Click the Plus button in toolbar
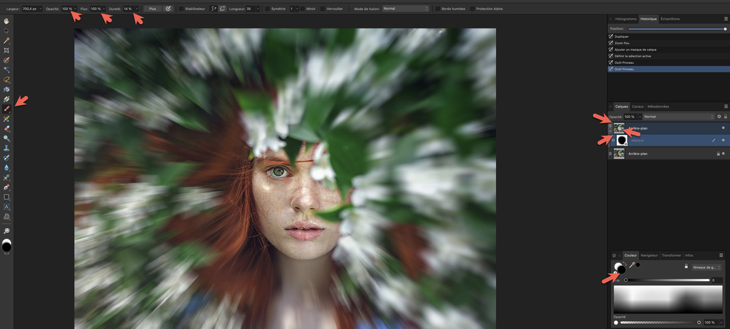Screen dimensions: 730x329 tap(152, 9)
